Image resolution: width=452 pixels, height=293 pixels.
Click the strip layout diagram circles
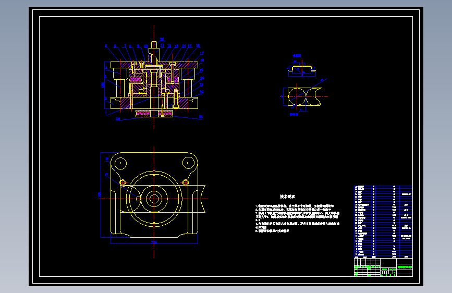coord(304,96)
